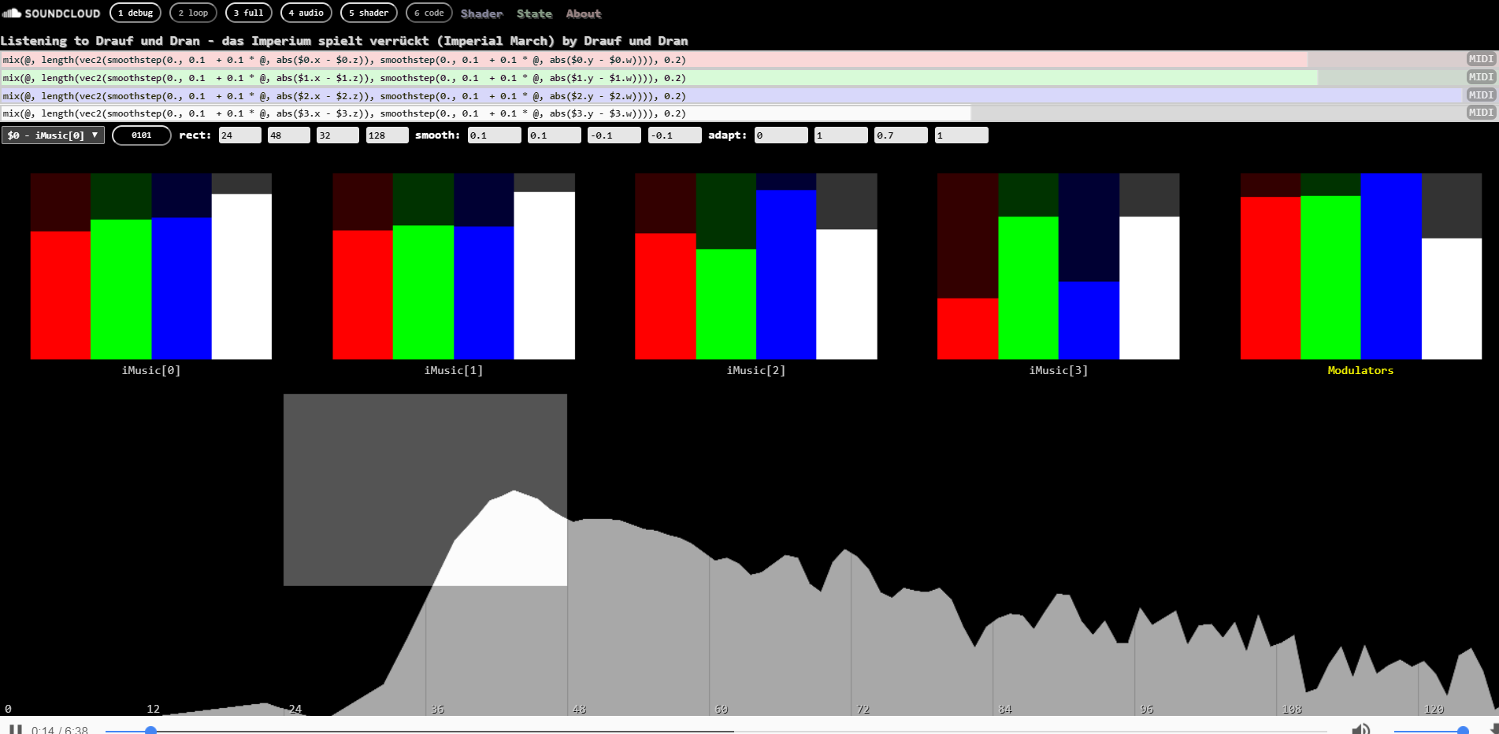This screenshot has height=734, width=1499.
Task: Open the About menu
Action: pos(583,13)
